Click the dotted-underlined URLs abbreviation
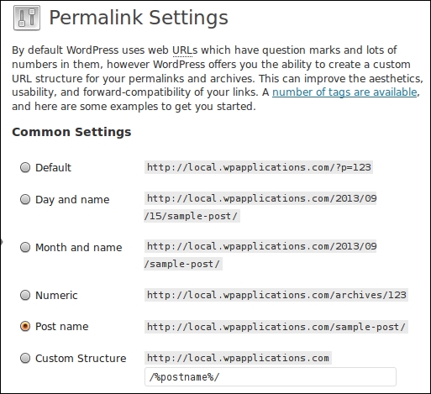The height and width of the screenshot is (394, 431). 185,50
